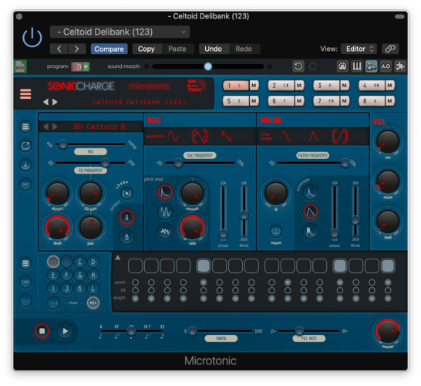The image size is (421, 386).
Task: Mute drum channel 7 F#
Action: coord(344,101)
